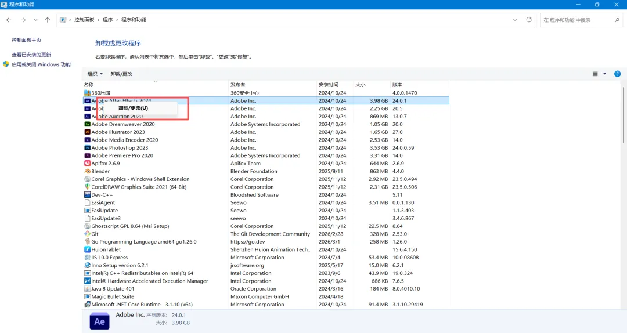Click the Adobe Illustrator 2023 icon
The image size is (627, 333).
click(87, 132)
